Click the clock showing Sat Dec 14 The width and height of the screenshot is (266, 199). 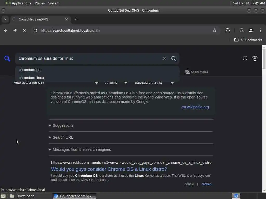click(249, 3)
